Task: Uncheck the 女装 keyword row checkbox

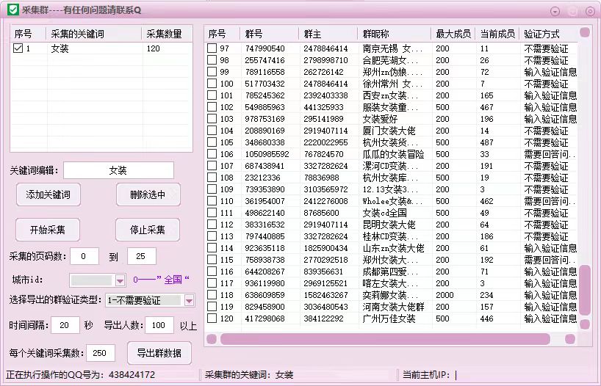Action: (x=18, y=48)
